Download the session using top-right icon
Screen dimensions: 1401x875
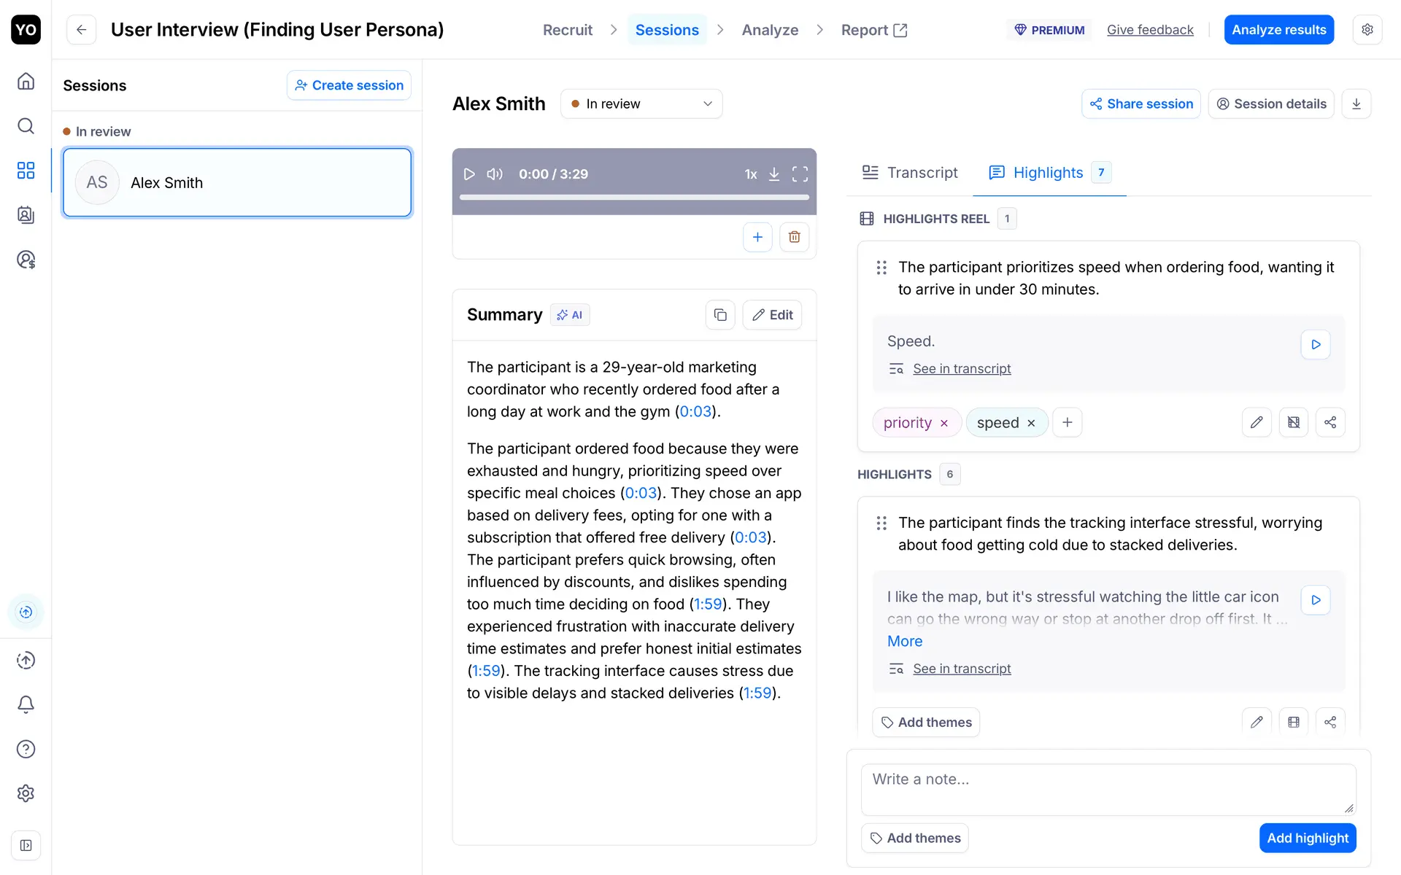click(x=1356, y=104)
